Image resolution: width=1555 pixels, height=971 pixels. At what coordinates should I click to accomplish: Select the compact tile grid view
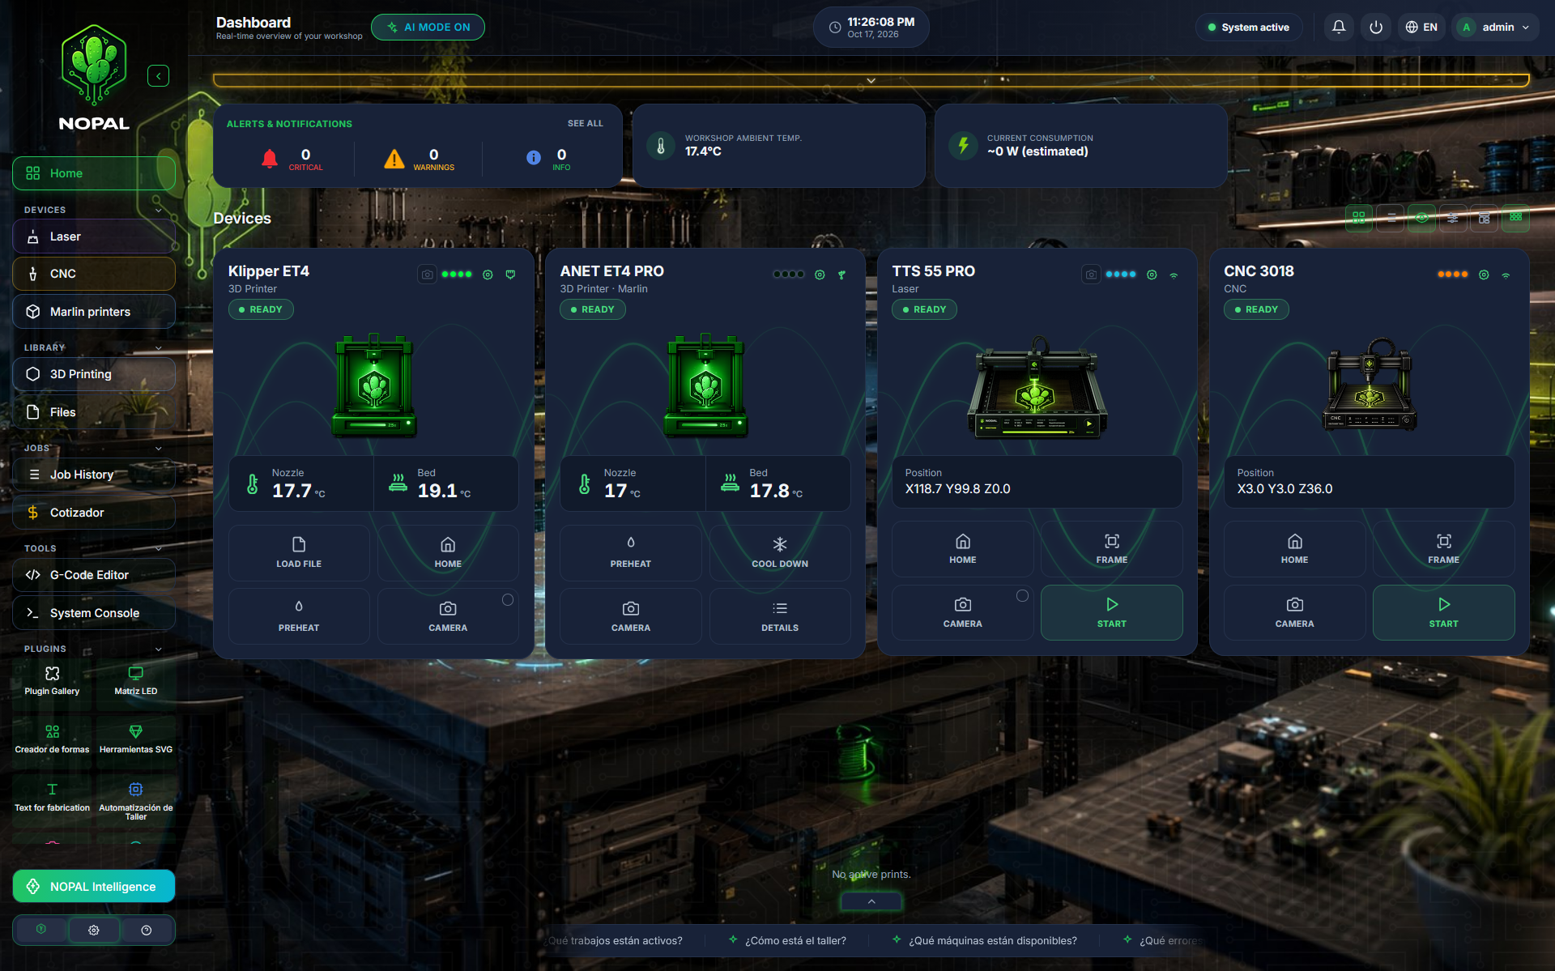coord(1515,217)
